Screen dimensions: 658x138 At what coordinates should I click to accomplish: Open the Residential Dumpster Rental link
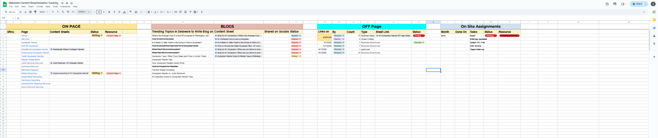point(35,49)
